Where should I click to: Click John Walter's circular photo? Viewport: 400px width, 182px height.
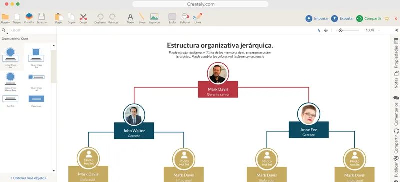134,115
